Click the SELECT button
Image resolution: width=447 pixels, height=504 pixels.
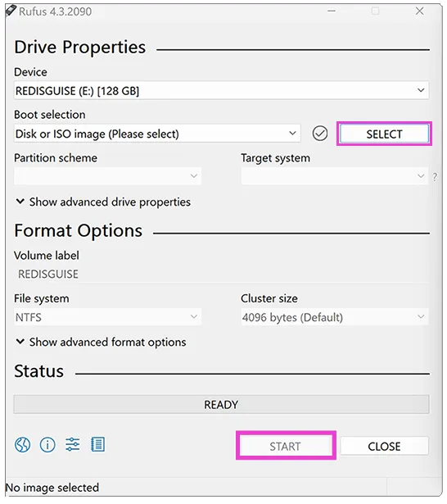point(384,134)
